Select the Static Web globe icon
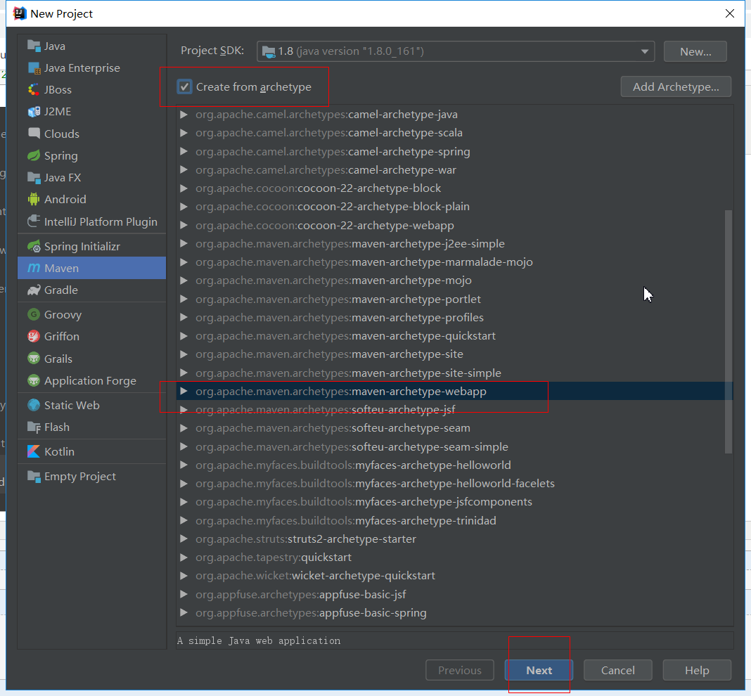 [x=33, y=406]
